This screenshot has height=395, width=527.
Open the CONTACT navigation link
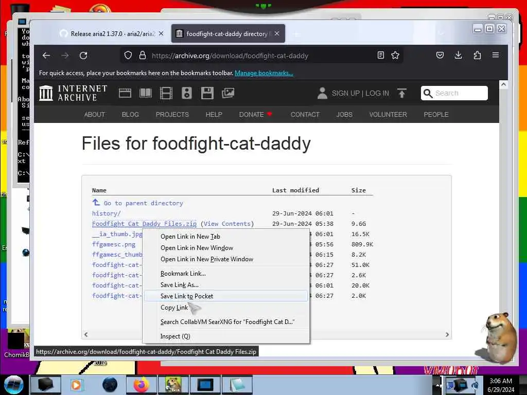[x=305, y=115]
